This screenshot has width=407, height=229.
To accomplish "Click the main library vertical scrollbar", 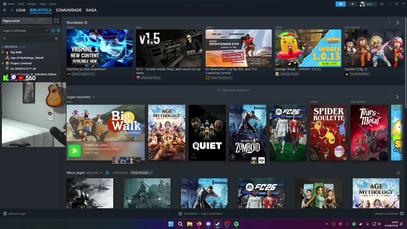I will tap(405, 64).
